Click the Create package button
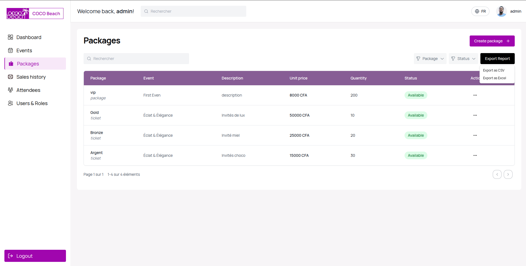The width and height of the screenshot is (526, 266). [492, 41]
